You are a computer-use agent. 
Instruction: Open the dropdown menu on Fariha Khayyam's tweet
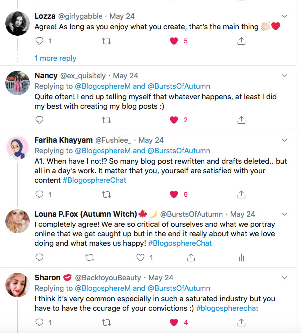[x=284, y=141]
